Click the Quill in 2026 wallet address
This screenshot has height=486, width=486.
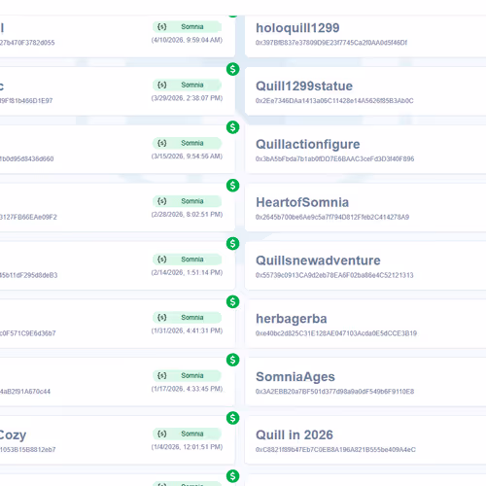[335, 450]
